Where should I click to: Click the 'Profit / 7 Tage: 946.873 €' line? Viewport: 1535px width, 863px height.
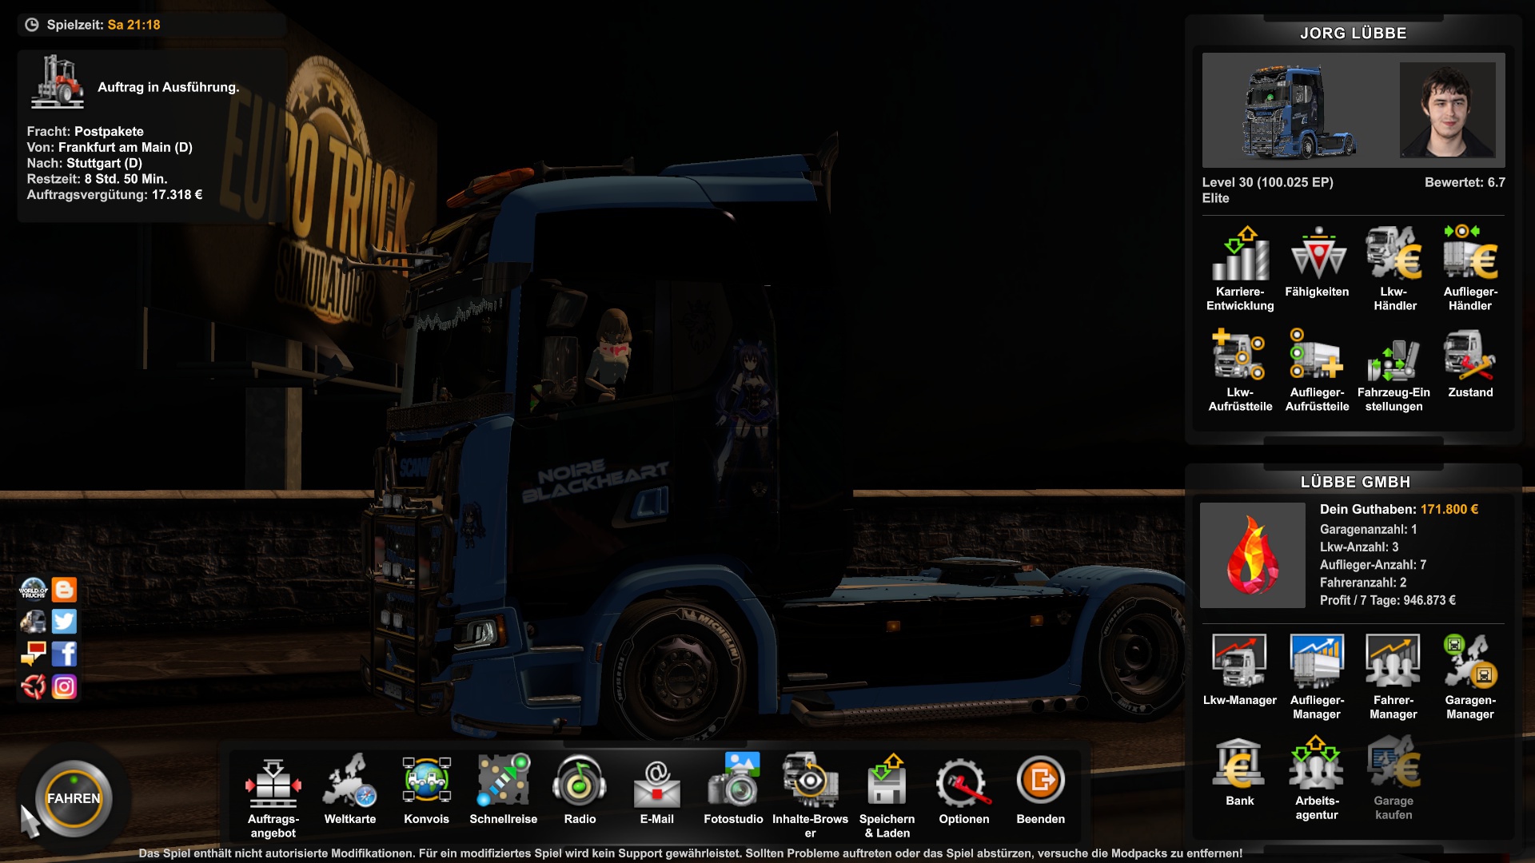(1388, 600)
